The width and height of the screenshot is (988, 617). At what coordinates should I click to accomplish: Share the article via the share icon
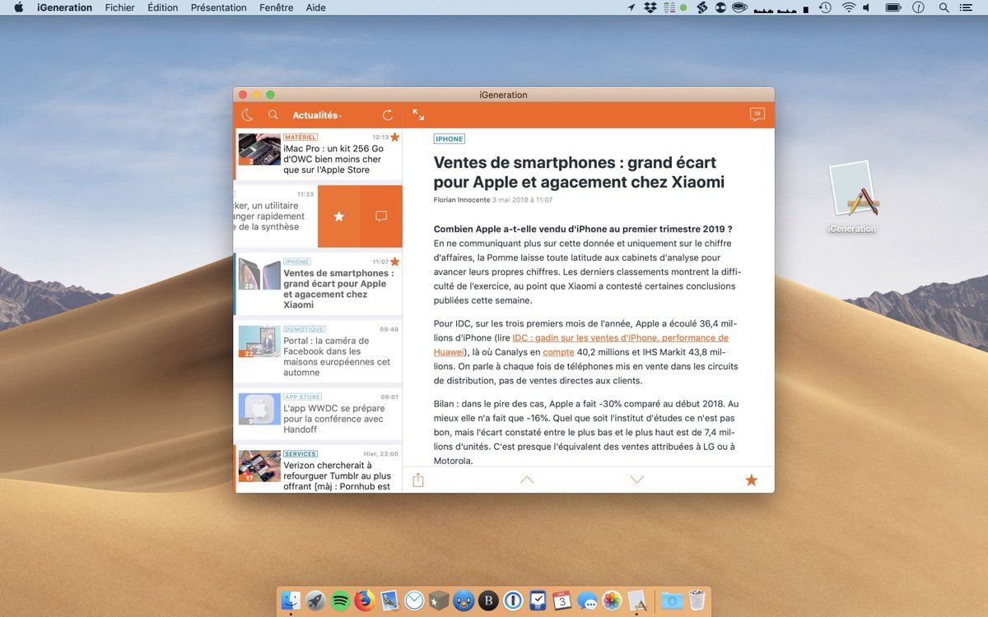418,480
